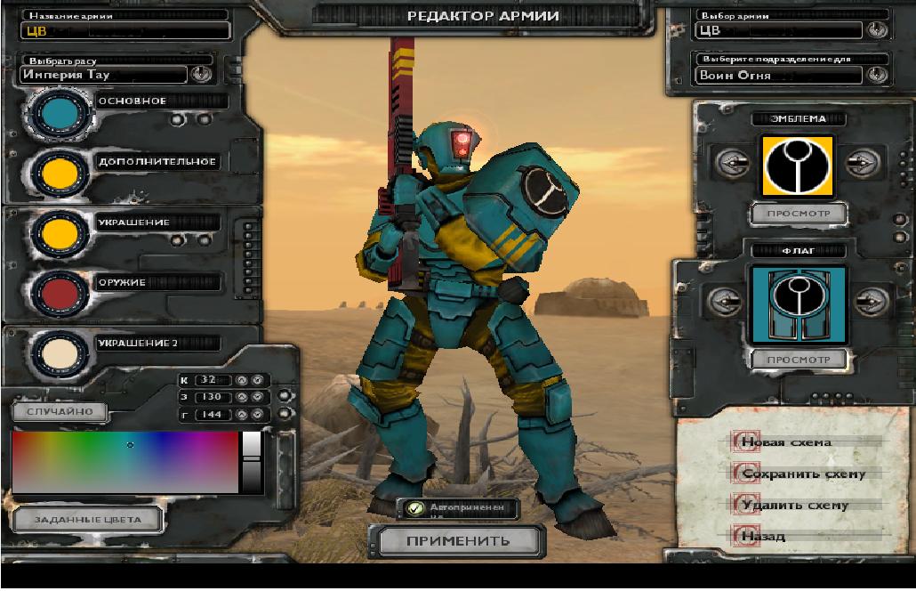This screenshot has width=916, height=599.
Task: Open Заданные цвета preset colors
Action: (x=88, y=520)
